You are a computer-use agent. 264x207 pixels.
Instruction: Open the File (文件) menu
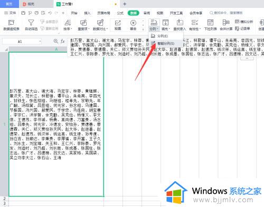10,13
